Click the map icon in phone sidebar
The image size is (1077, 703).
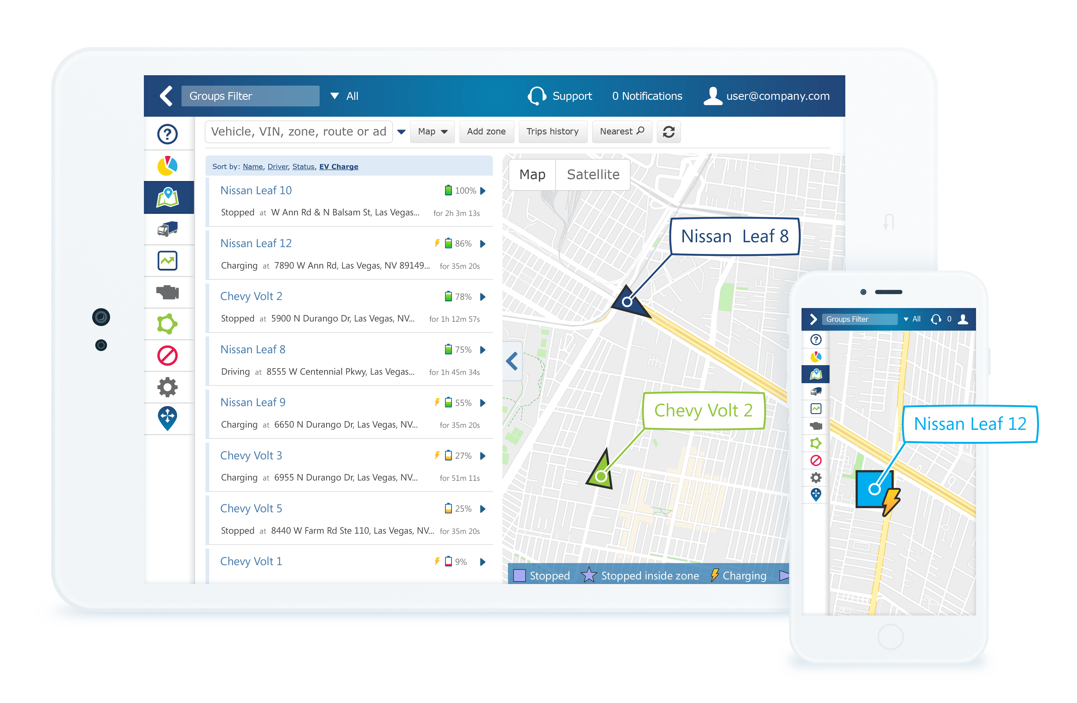(816, 374)
